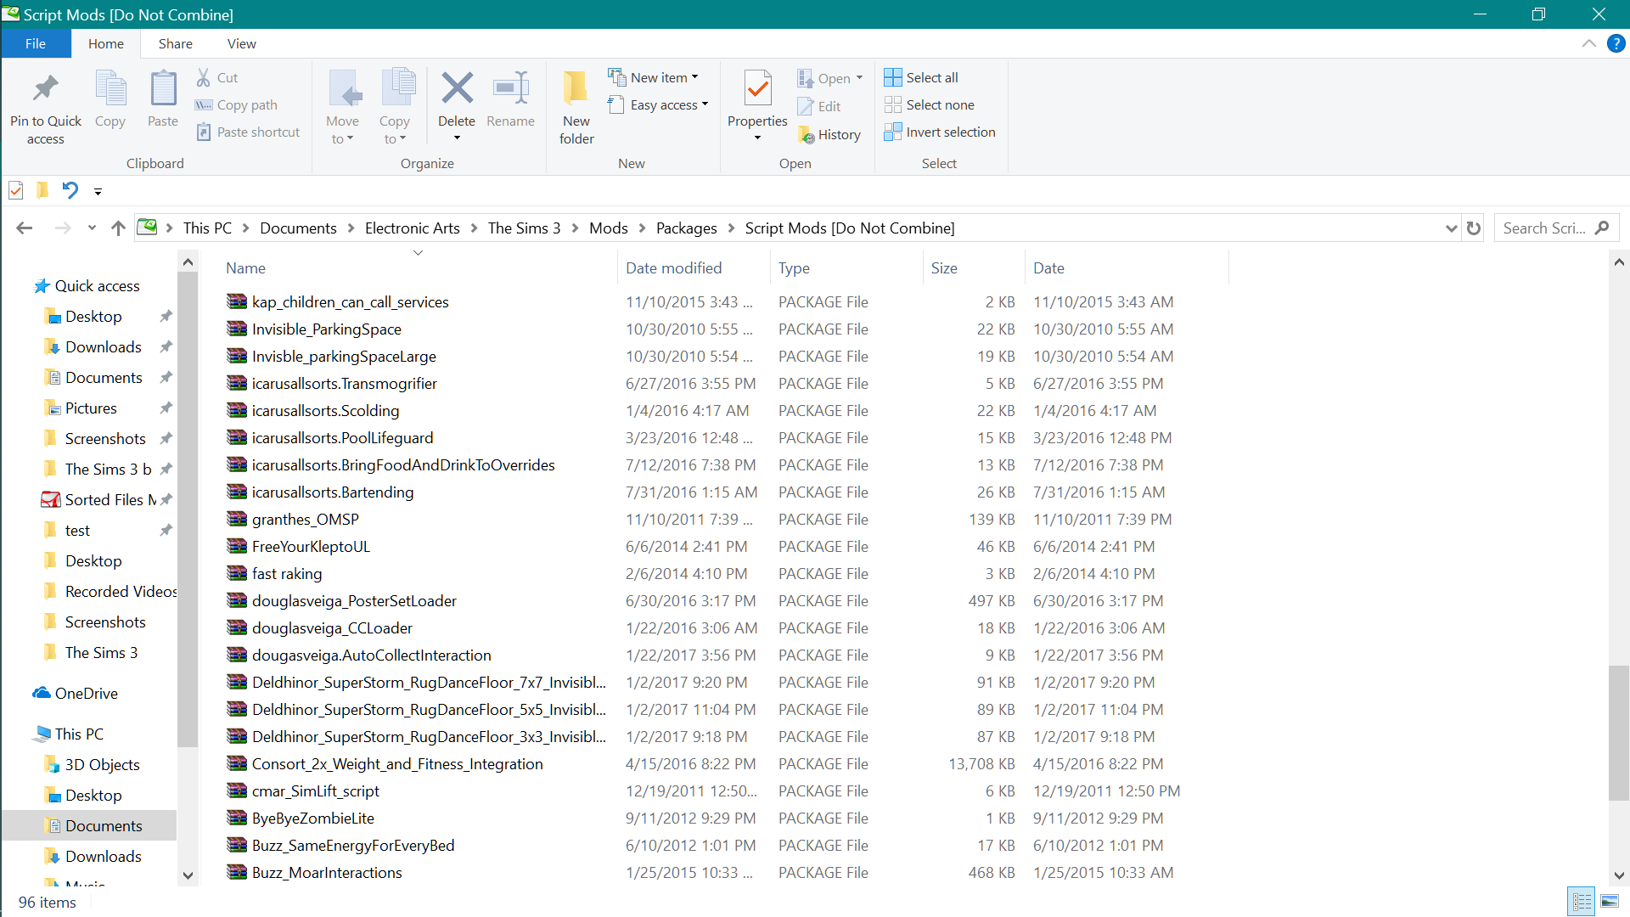Open the address bar history dropdown
Screen dimensions: 1630x917
[1451, 228]
